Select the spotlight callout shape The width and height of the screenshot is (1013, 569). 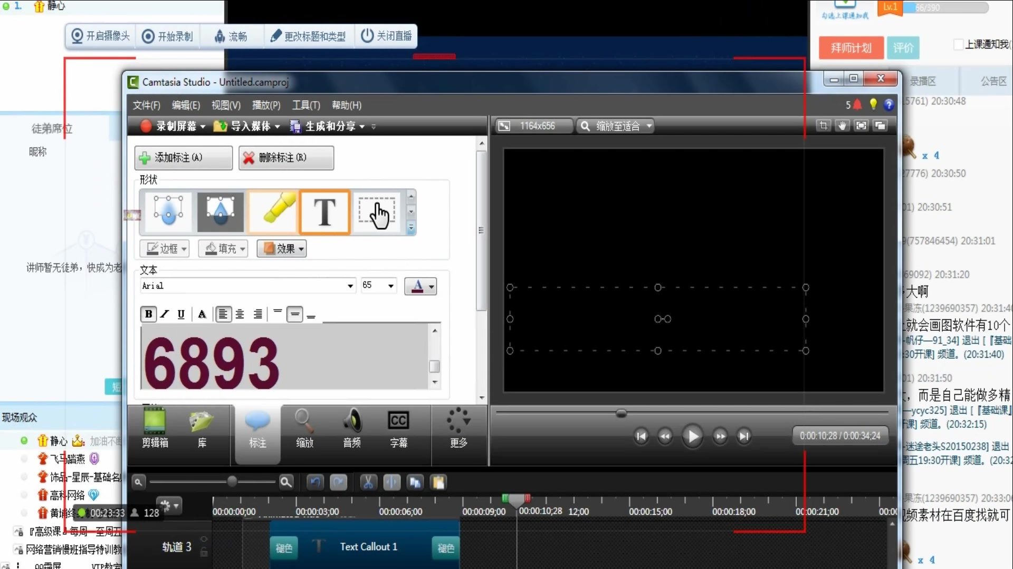click(221, 212)
